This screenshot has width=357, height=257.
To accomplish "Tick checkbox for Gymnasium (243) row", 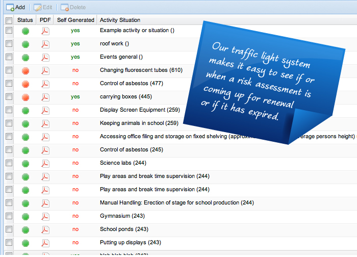I will [9, 216].
